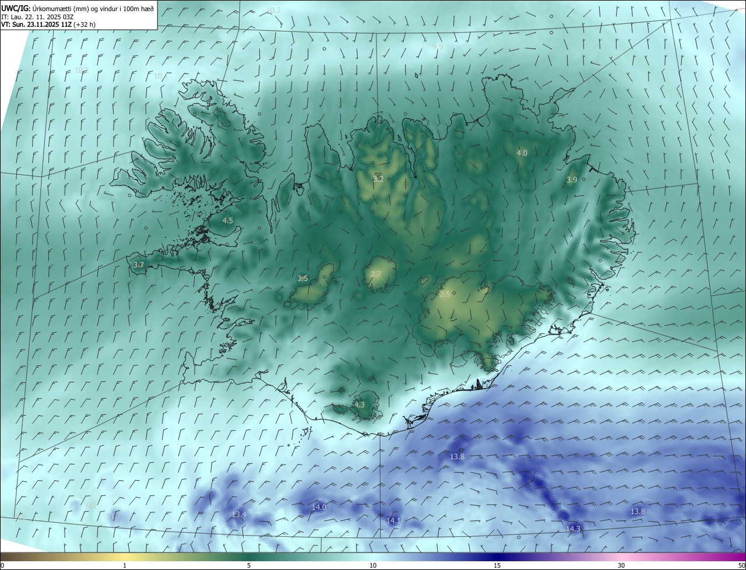The image size is (746, 570).
Task: Click the 9.9 value label on the map
Action: (438, 47)
